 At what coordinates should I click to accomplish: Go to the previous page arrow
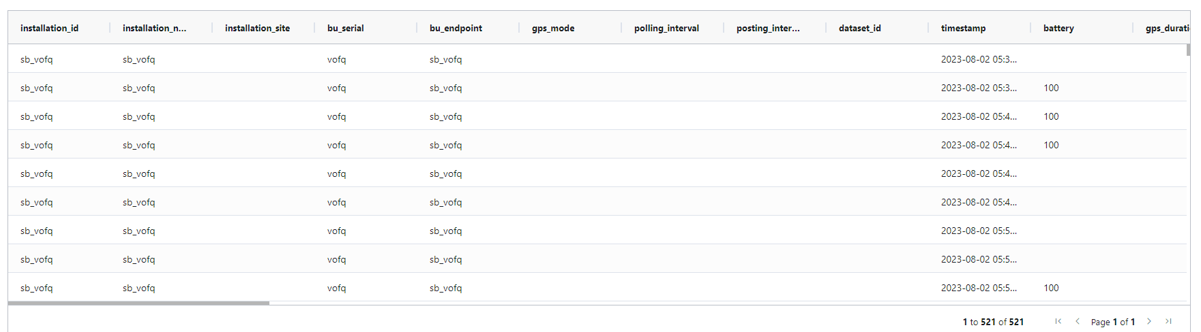click(x=1078, y=322)
